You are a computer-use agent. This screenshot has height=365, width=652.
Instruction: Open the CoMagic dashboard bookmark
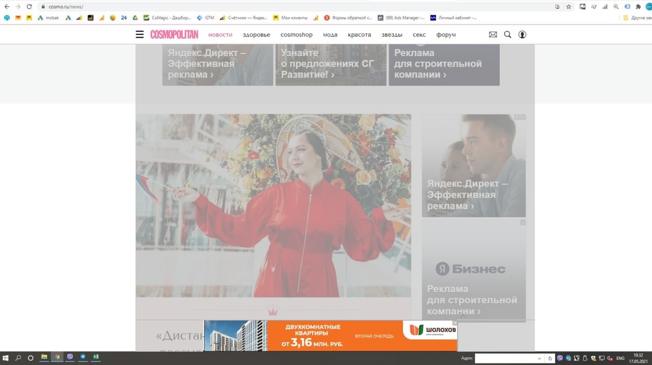[167, 18]
